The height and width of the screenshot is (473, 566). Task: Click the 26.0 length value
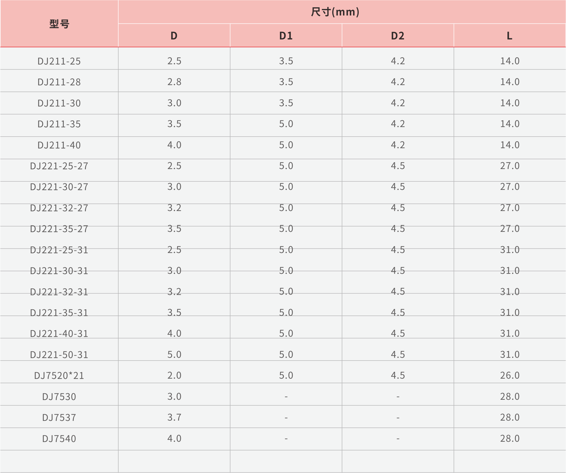[x=510, y=375]
